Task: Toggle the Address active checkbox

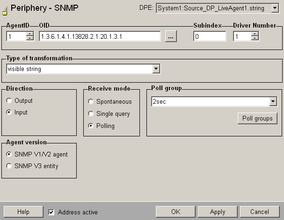Action: click(51, 212)
